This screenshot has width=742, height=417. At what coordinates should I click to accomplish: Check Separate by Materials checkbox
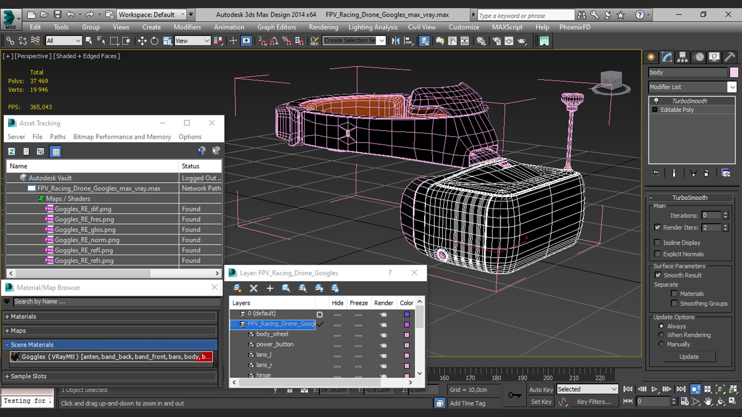click(x=674, y=293)
